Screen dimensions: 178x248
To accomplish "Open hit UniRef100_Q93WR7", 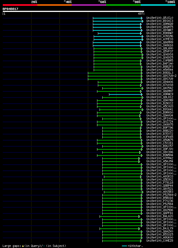I will [160, 30].
